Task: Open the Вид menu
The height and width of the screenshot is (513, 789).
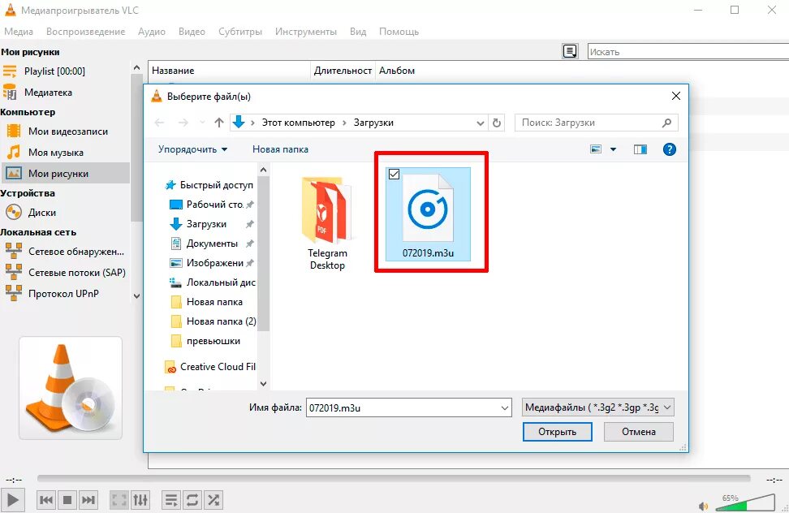Action: [x=358, y=31]
